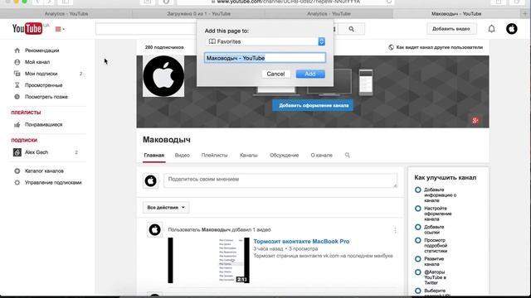The width and height of the screenshot is (531, 298).
Task: Open Посмотреть позже list
Action: click(x=46, y=97)
